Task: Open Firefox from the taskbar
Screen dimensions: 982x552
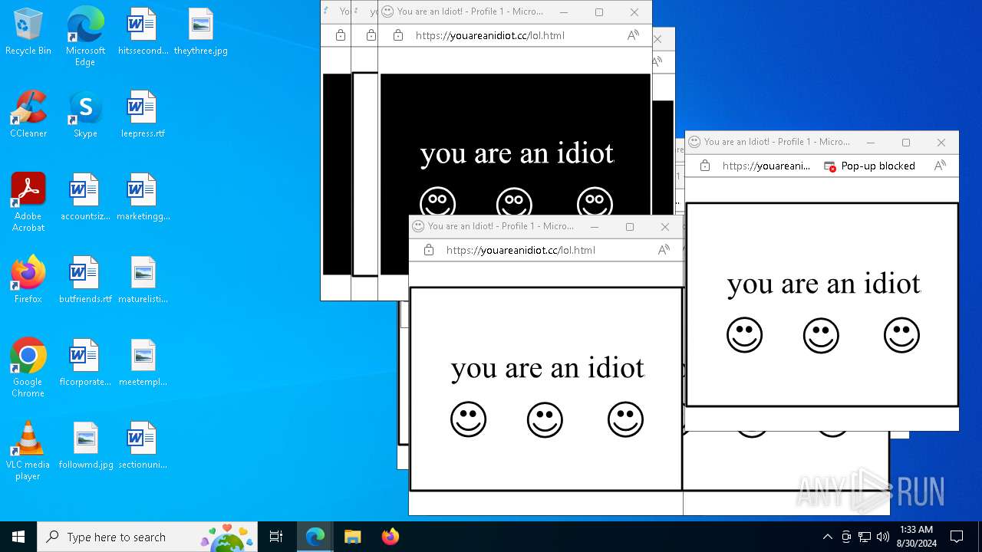Action: pos(390,537)
